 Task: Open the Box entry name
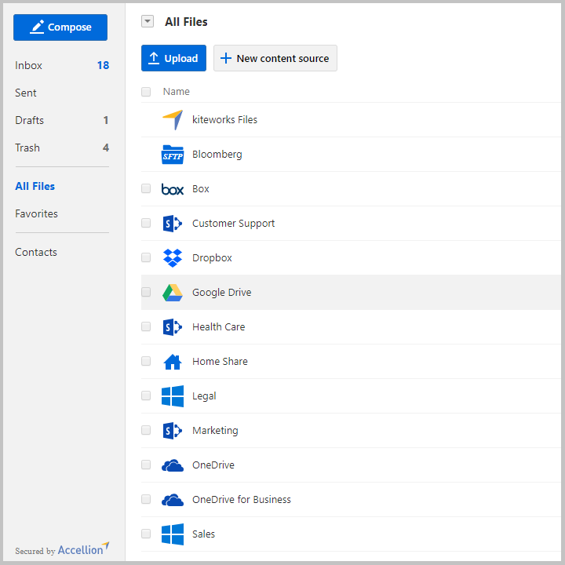tap(201, 189)
